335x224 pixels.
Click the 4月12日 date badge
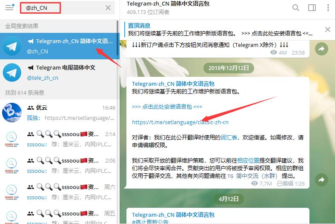pyautogui.click(x=229, y=199)
